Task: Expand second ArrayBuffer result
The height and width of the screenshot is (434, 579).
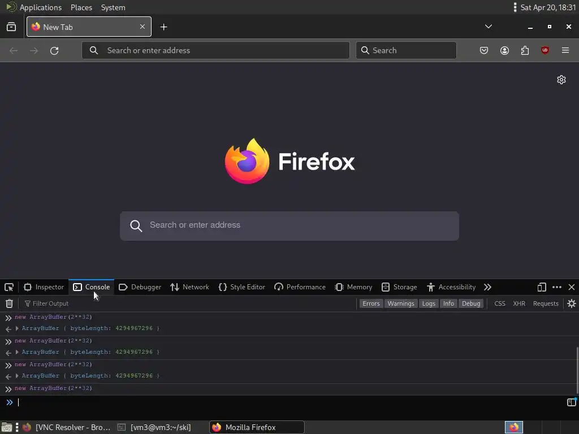Action: 17,351
